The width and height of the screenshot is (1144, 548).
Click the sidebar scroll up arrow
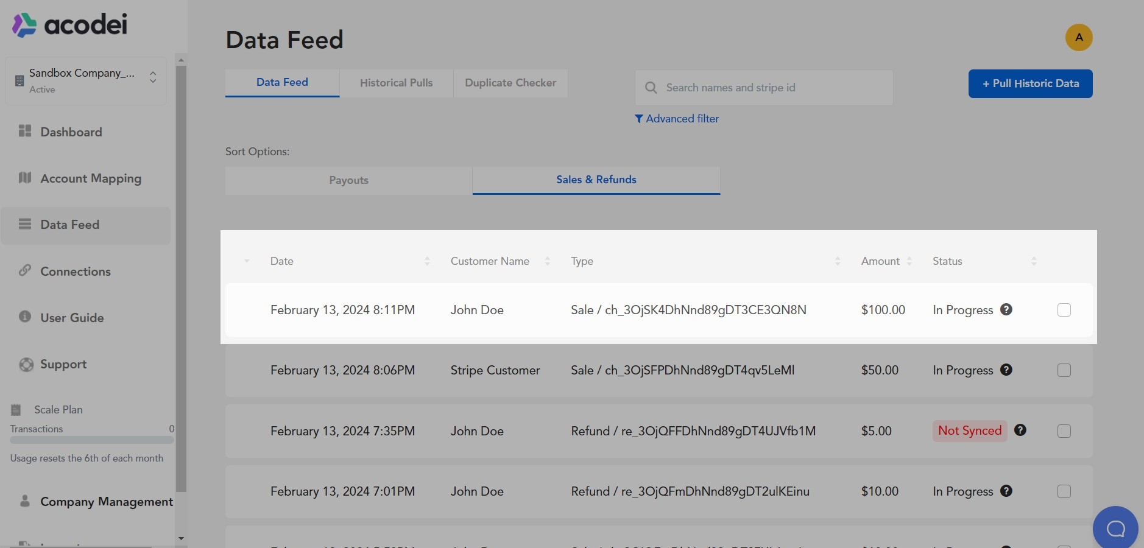(x=181, y=60)
